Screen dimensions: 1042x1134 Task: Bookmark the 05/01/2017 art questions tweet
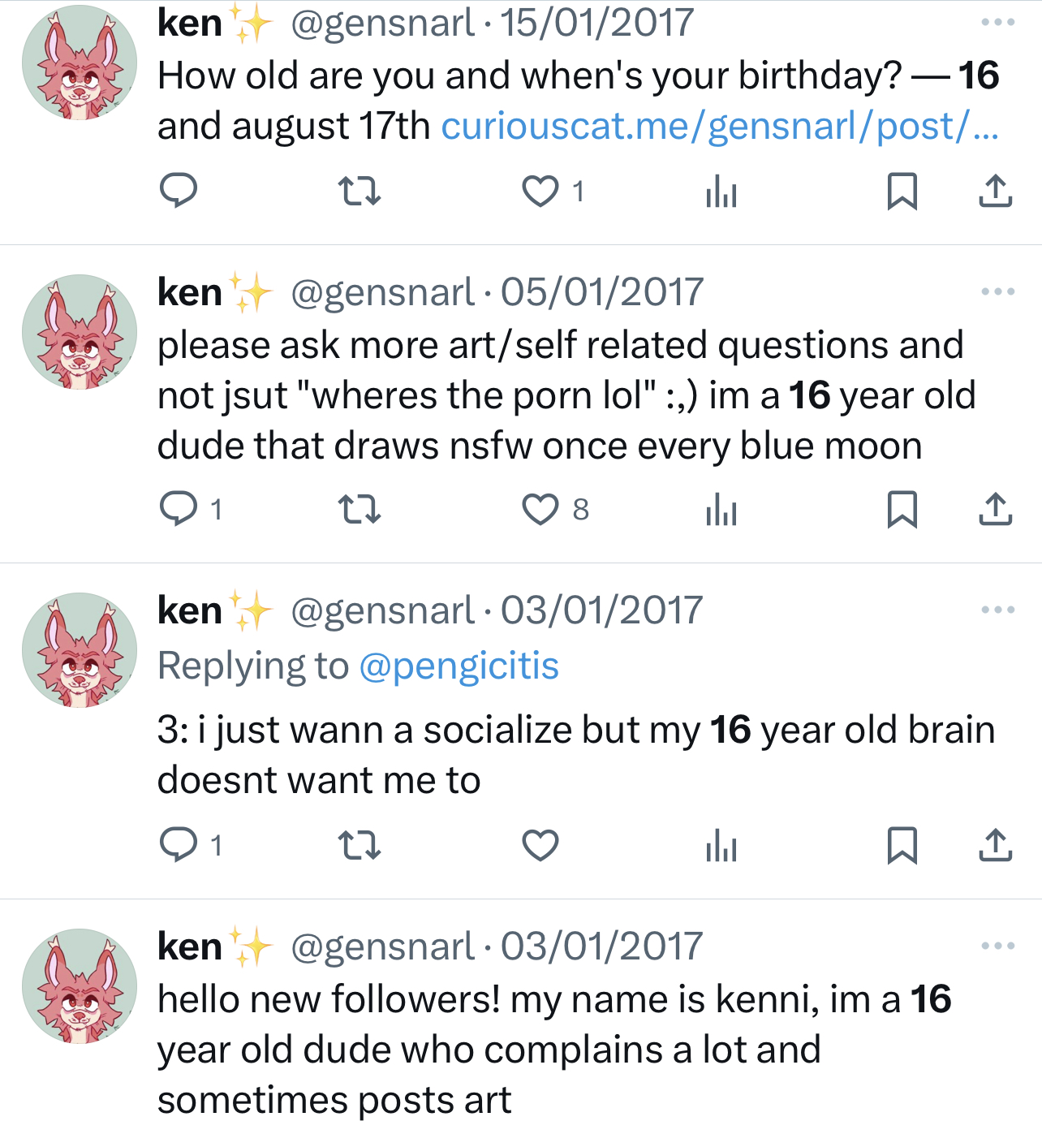[902, 509]
